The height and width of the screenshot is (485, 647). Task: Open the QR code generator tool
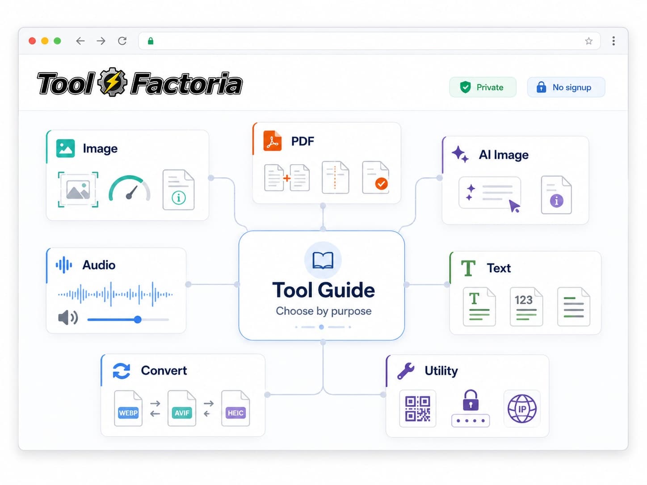(x=418, y=409)
